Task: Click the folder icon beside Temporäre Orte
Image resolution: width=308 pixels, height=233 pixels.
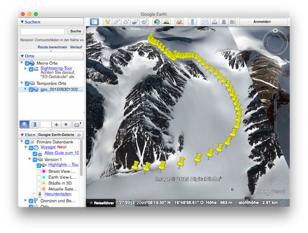Action: [32, 83]
